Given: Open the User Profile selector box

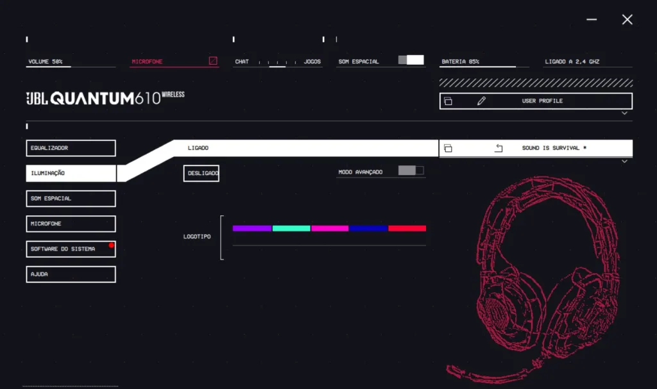Looking at the screenshot, I should [542, 101].
